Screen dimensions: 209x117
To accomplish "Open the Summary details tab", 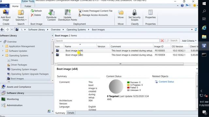I will tap(60, 113).
